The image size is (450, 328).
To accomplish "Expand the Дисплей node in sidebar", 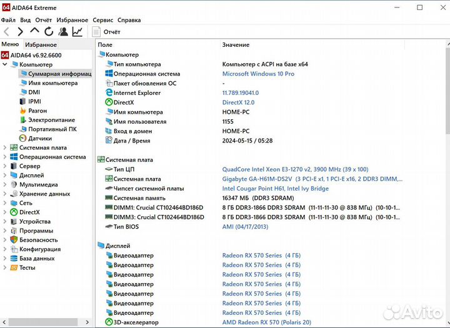I will 6,176.
